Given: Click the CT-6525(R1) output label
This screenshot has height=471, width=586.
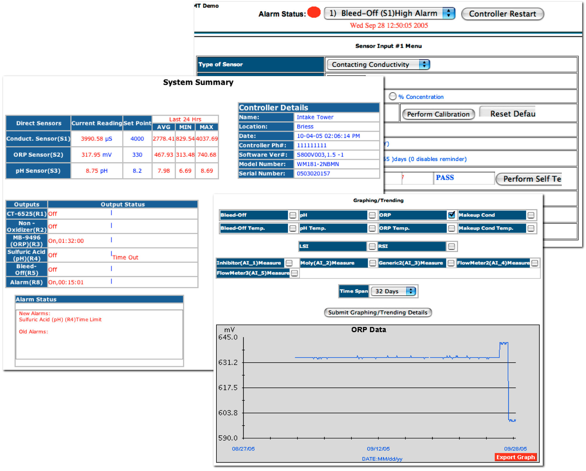Looking at the screenshot, I should point(27,214).
